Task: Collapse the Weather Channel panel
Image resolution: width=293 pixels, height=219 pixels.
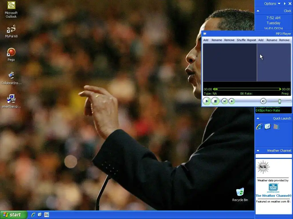Action: [258, 151]
